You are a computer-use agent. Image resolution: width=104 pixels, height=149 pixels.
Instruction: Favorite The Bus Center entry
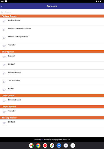(4, 81)
